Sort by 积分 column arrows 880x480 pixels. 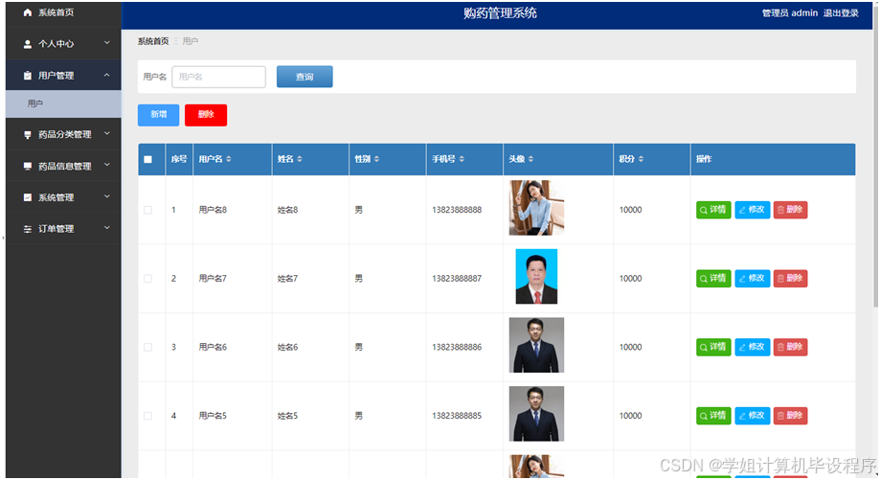[x=641, y=159]
